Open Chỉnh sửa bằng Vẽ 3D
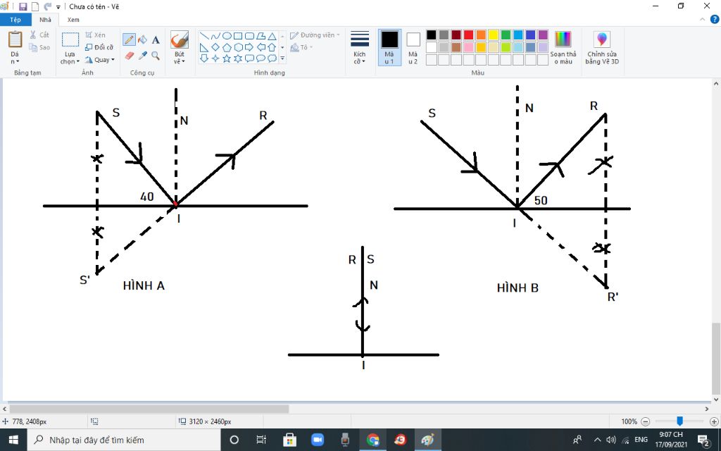This screenshot has height=451, width=721. pyautogui.click(x=602, y=48)
